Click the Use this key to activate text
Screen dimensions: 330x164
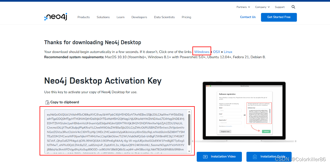[x=91, y=92]
